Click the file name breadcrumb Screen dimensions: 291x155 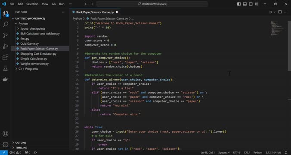click(x=109, y=19)
